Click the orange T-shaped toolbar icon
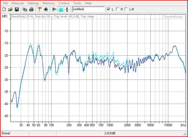188x137 pixels. click(x=39, y=9)
